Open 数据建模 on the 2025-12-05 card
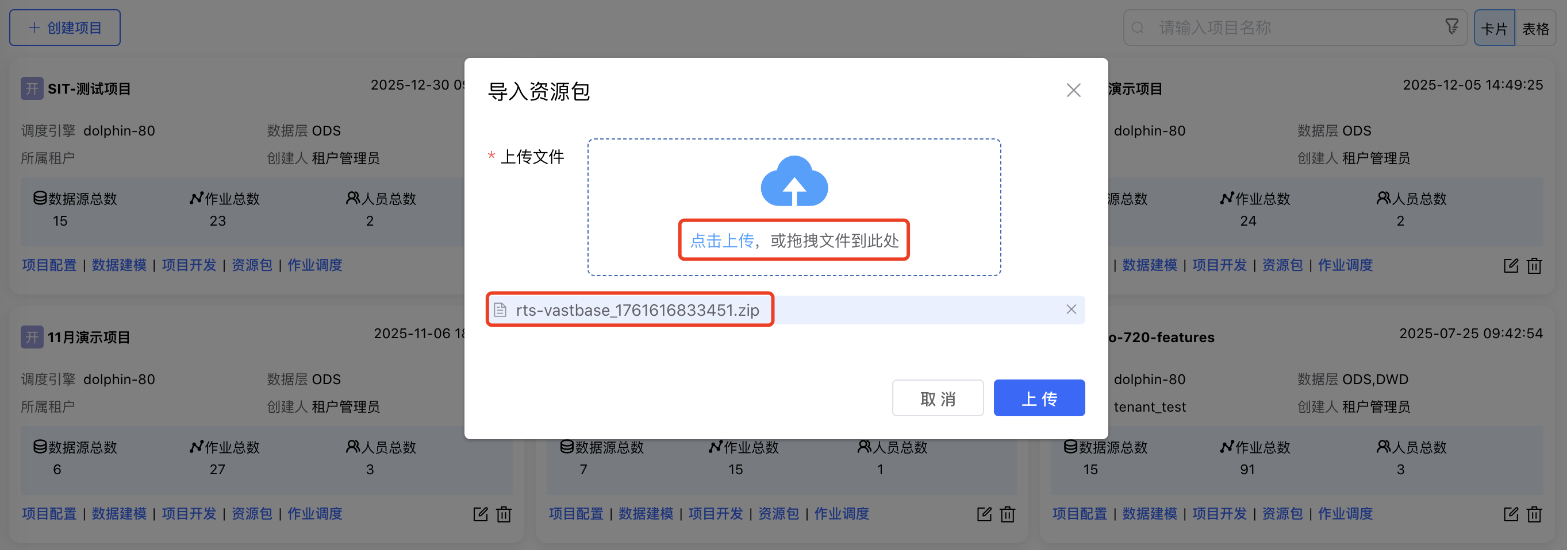The image size is (1567, 550). (x=1150, y=265)
